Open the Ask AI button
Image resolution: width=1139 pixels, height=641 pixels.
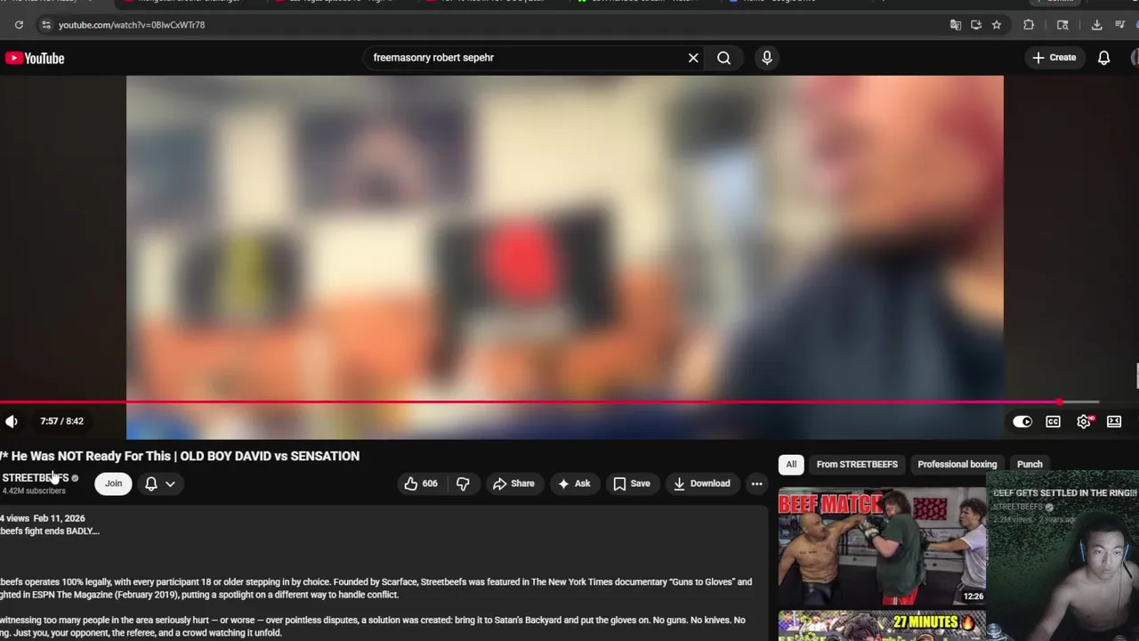pos(573,483)
